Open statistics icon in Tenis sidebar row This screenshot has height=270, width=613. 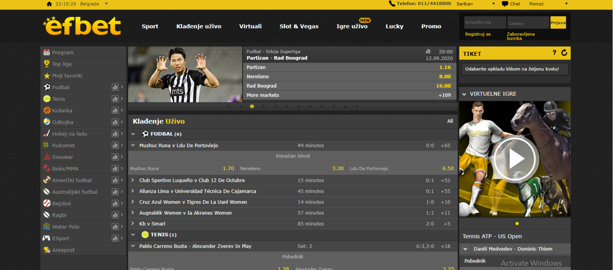point(115,99)
